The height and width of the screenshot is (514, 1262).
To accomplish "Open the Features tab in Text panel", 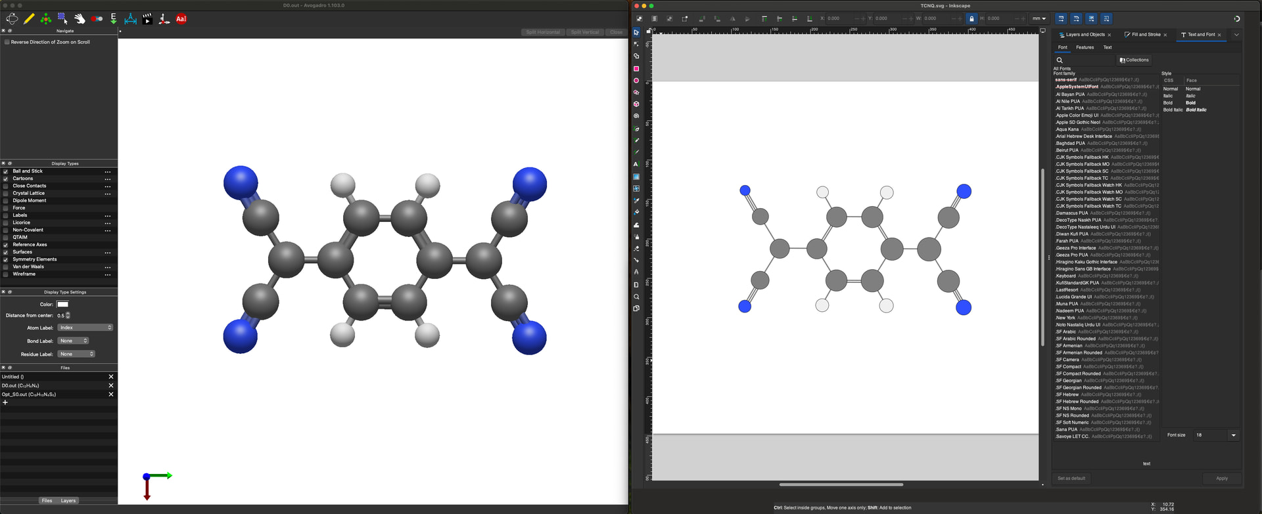I will coord(1085,47).
